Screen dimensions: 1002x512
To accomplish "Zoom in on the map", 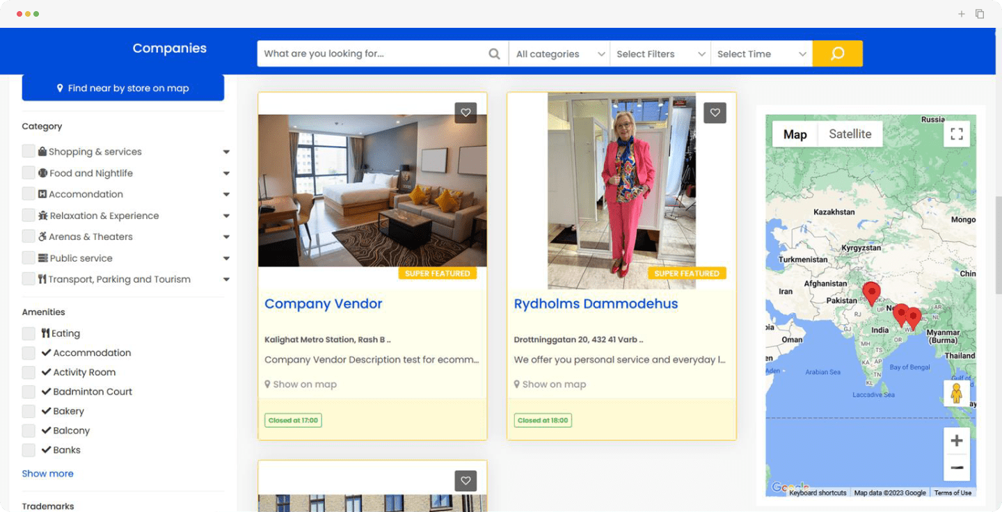I will (957, 440).
